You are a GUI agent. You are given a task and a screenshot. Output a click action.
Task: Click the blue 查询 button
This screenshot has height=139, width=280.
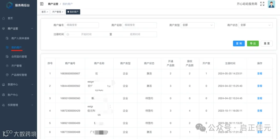(239, 43)
